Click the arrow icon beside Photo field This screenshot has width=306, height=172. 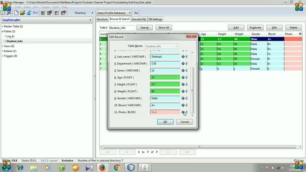click(x=183, y=112)
